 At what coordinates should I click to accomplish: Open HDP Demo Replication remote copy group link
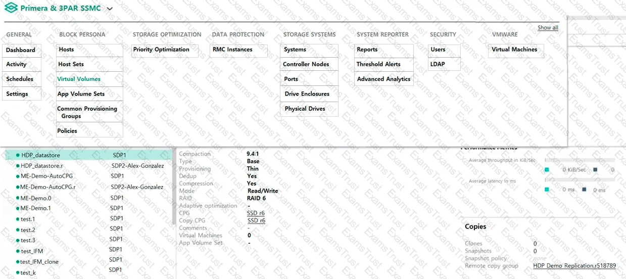coord(574,266)
